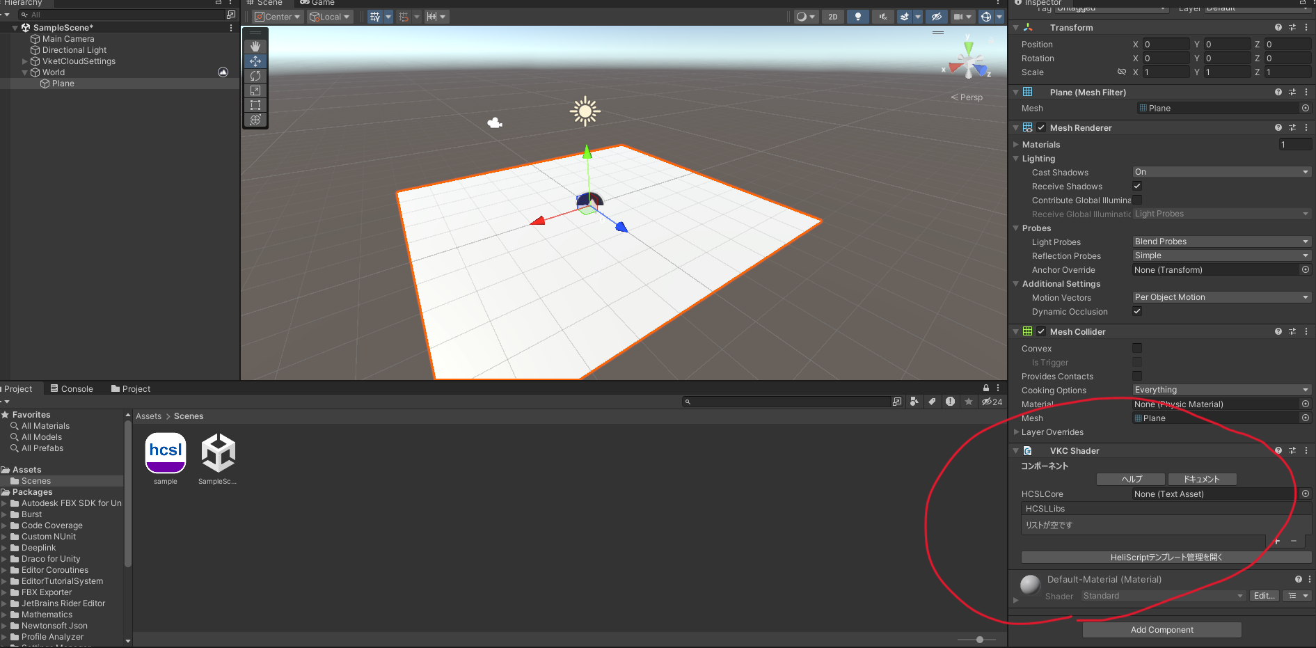Switch Scene view to 2D mode
The image size is (1316, 648).
click(832, 16)
